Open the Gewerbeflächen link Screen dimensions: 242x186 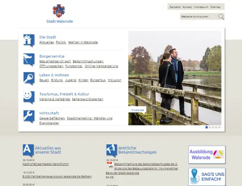click(52, 118)
